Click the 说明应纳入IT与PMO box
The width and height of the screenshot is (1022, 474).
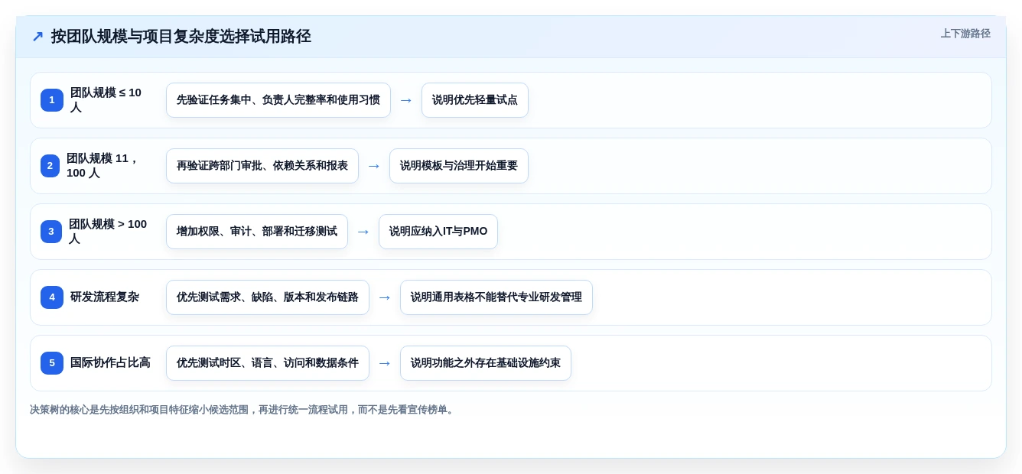[438, 232]
